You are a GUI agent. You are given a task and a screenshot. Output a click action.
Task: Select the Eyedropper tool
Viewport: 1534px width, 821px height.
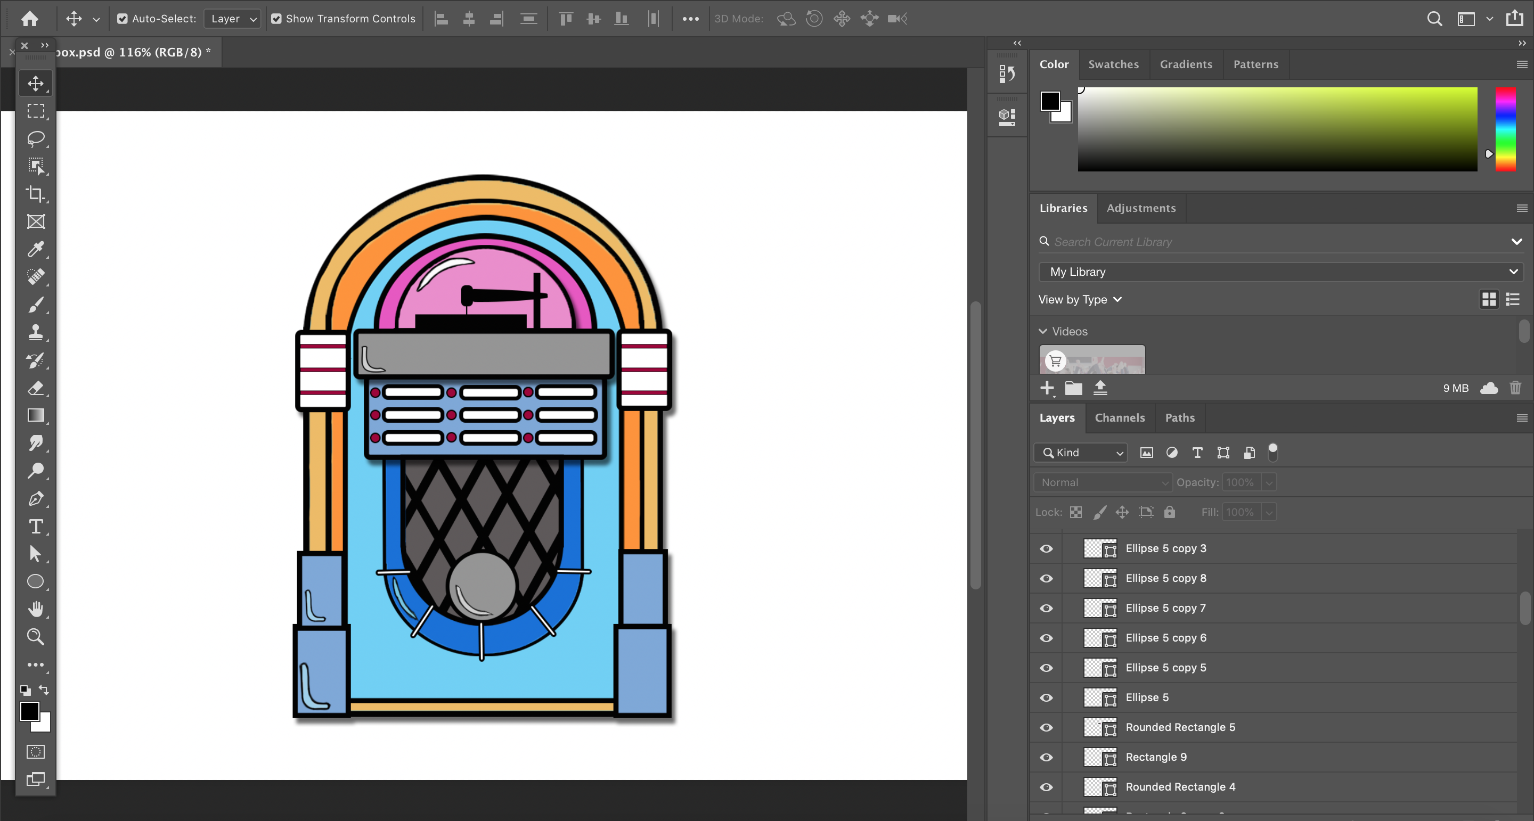pos(36,249)
